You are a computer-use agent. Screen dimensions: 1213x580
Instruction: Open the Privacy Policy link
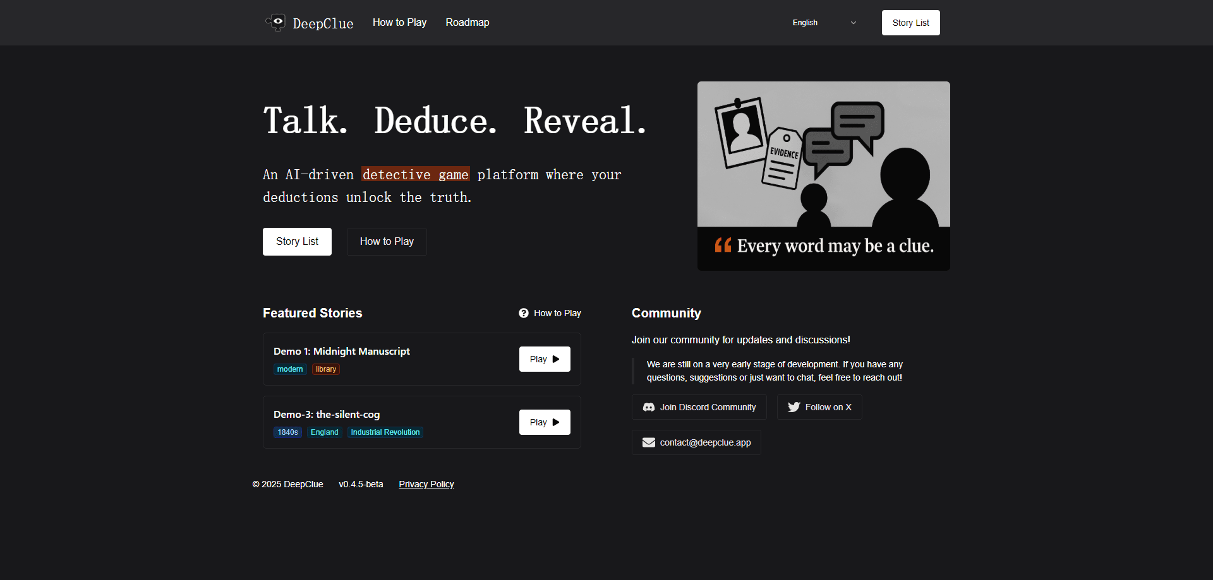[x=426, y=484]
